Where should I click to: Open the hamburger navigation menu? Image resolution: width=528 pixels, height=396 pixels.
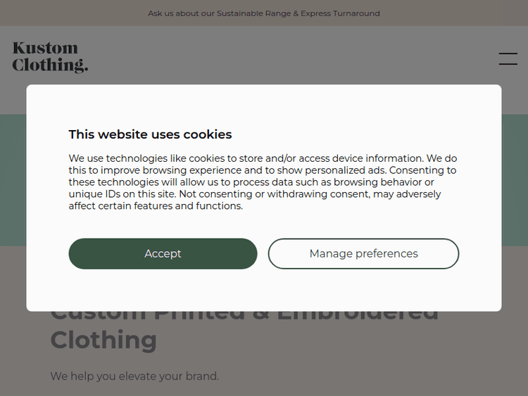pos(508,59)
